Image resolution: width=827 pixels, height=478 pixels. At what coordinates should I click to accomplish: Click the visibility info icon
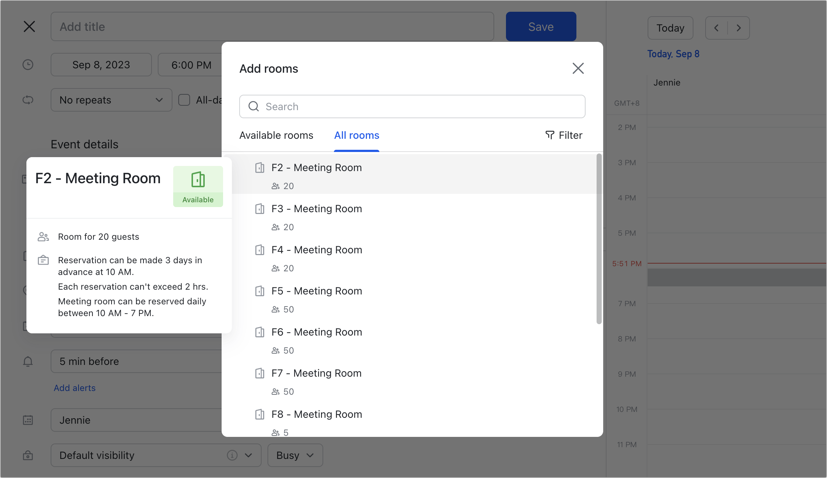pyautogui.click(x=232, y=455)
